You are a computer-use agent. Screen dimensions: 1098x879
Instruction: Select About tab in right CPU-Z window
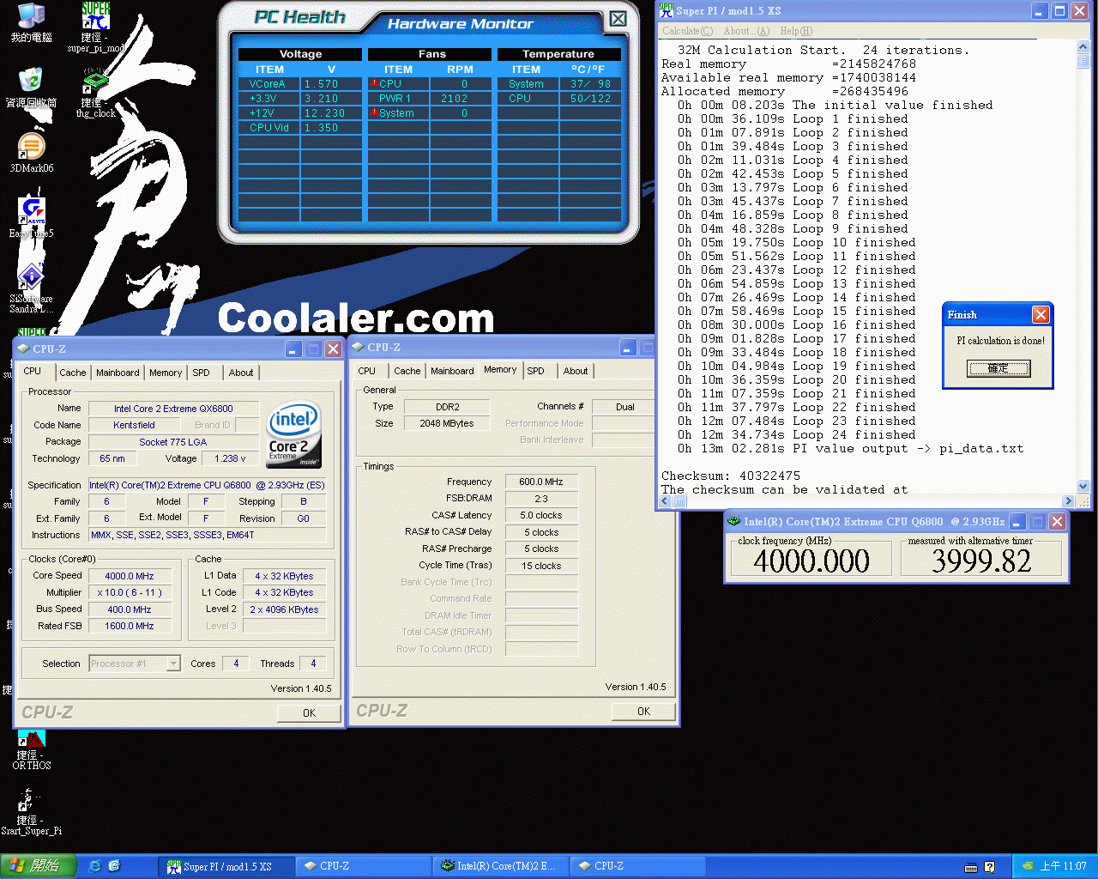coord(576,371)
